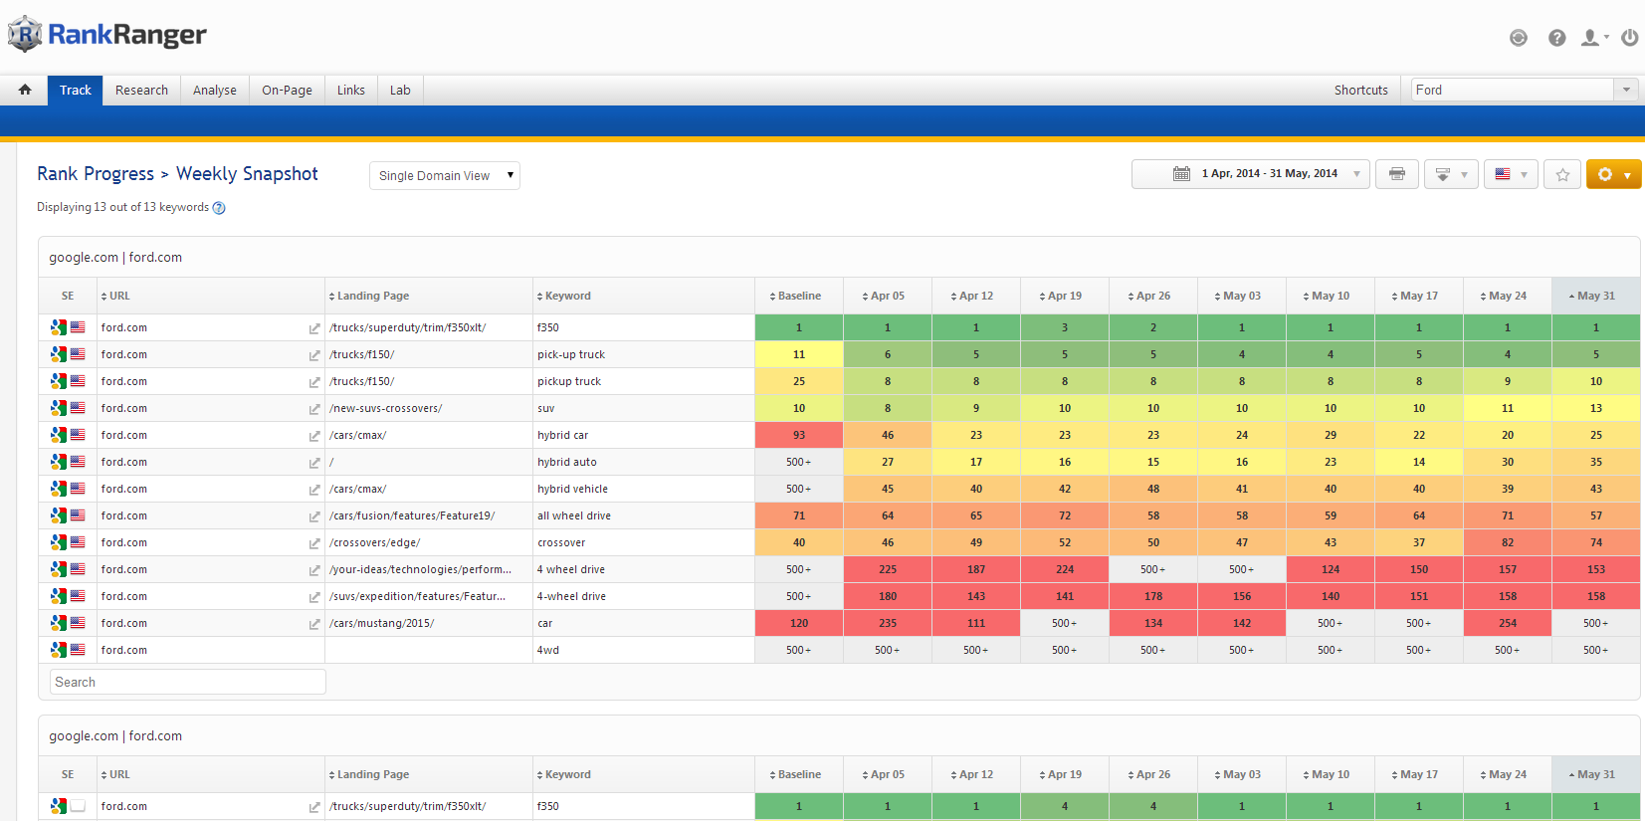Open the On-Page tab
This screenshot has height=821, width=1645.
click(x=287, y=90)
